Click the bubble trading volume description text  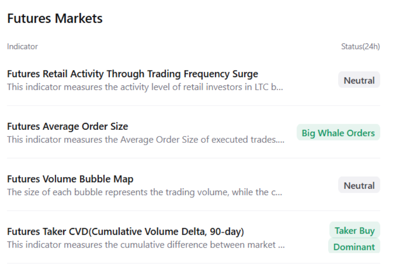click(140, 192)
